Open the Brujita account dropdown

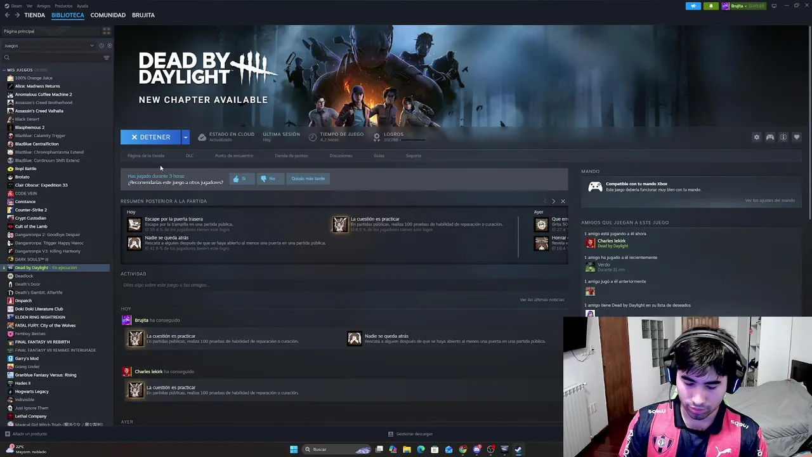pos(744,6)
